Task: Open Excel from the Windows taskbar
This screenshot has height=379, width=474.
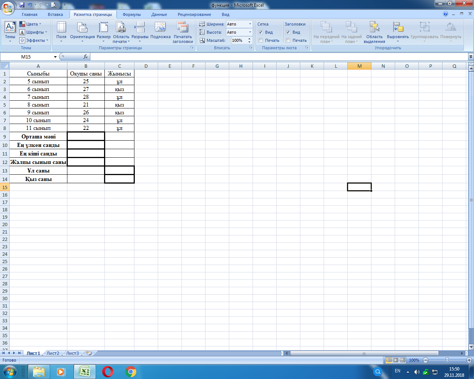Action: tap(85, 372)
